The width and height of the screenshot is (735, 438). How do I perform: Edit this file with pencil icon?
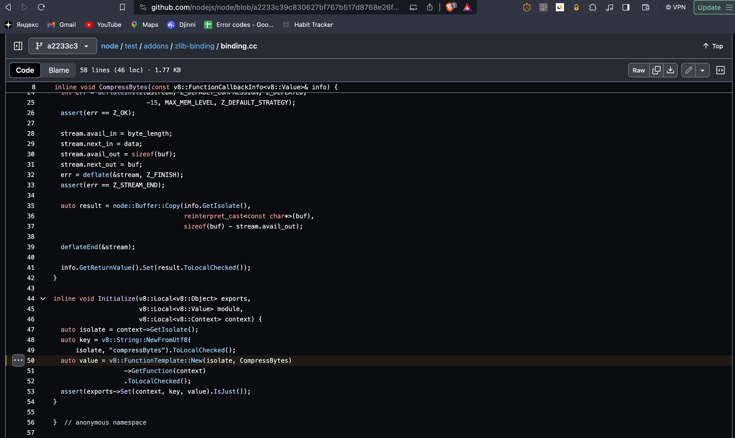(x=688, y=70)
